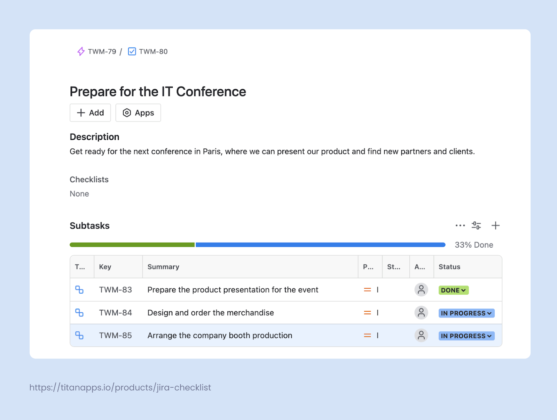Open the DONE status dropdown for TWM-83

pos(453,290)
